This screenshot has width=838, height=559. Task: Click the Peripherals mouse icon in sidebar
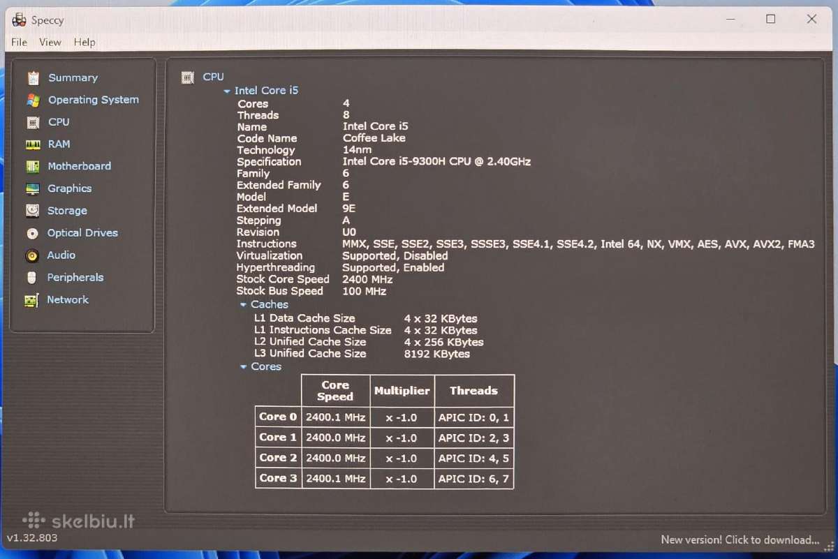pos(31,278)
